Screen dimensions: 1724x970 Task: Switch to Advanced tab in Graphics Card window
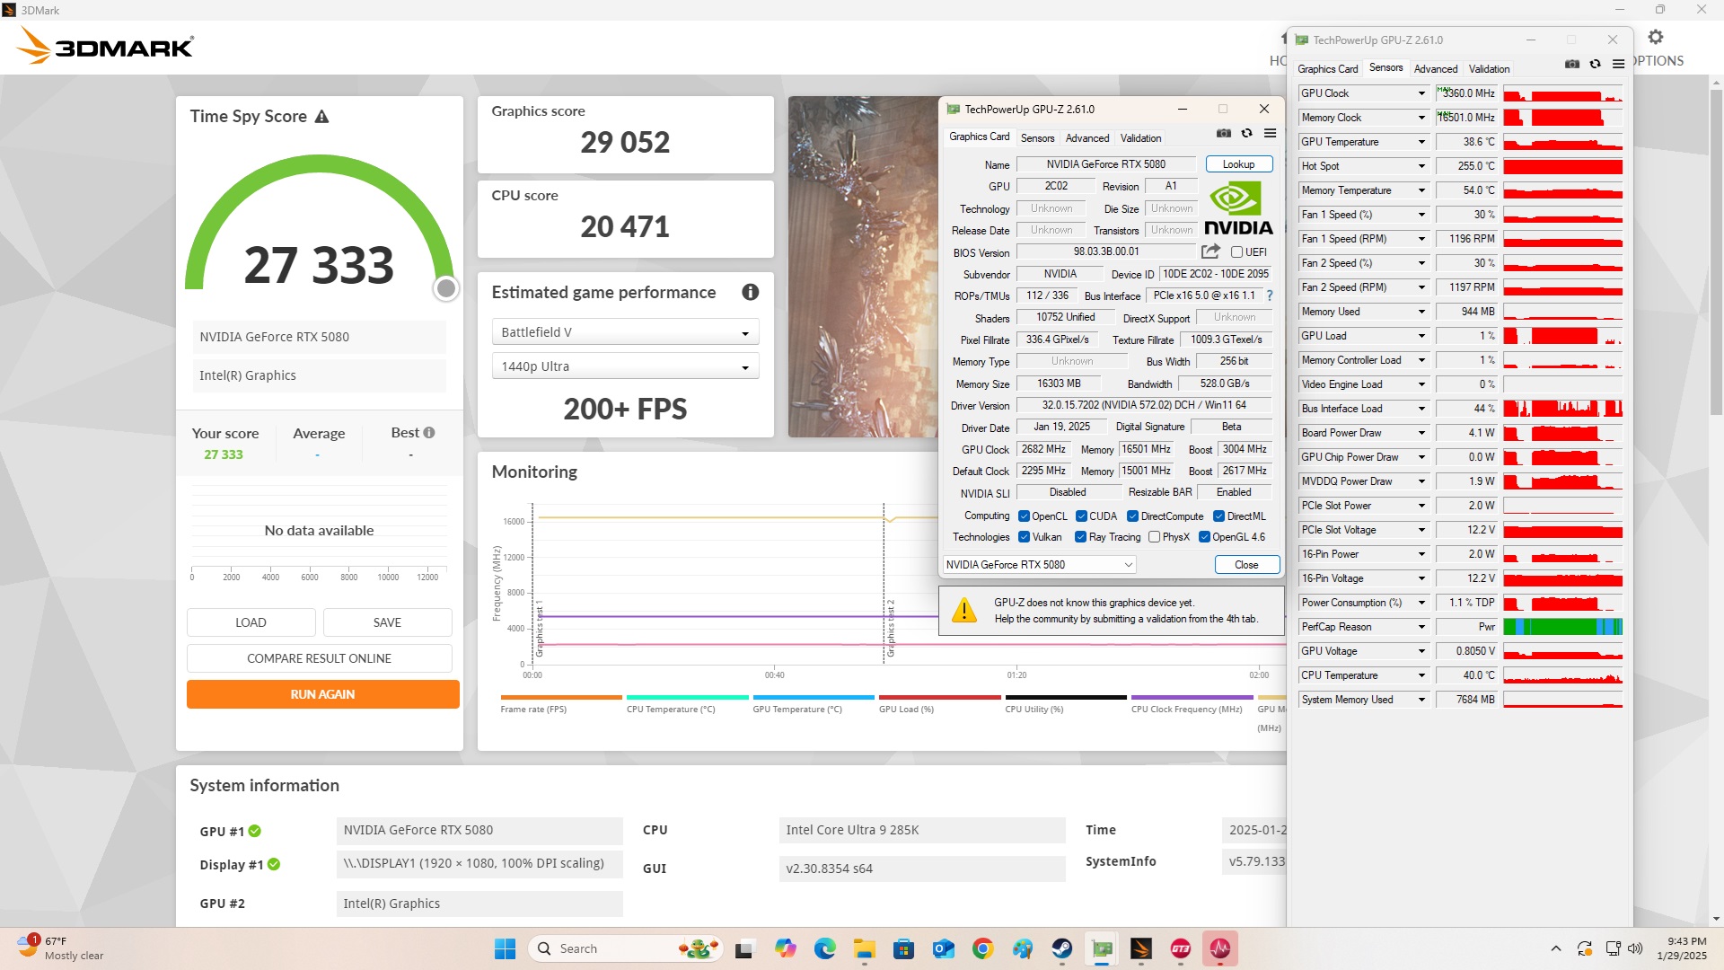pos(1086,138)
